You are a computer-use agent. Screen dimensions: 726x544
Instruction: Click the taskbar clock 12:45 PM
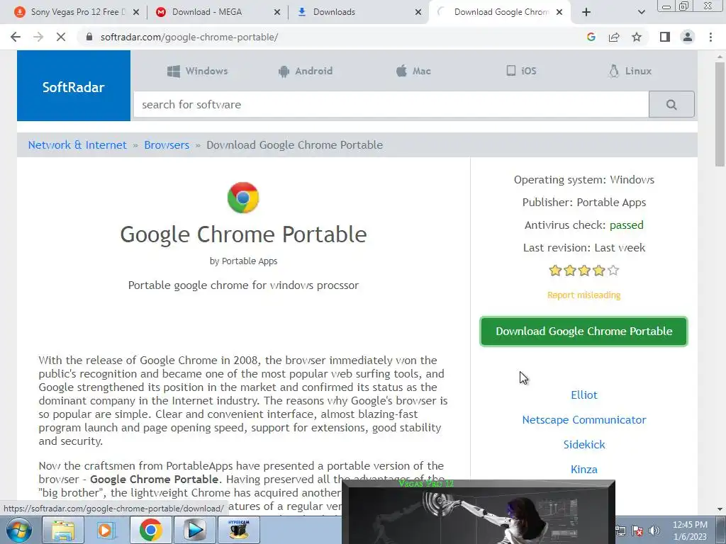pyautogui.click(x=689, y=525)
